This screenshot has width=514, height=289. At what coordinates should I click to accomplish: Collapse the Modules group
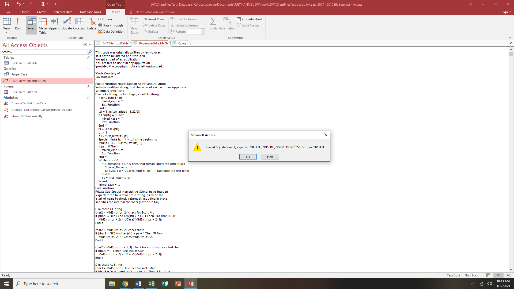point(88,98)
